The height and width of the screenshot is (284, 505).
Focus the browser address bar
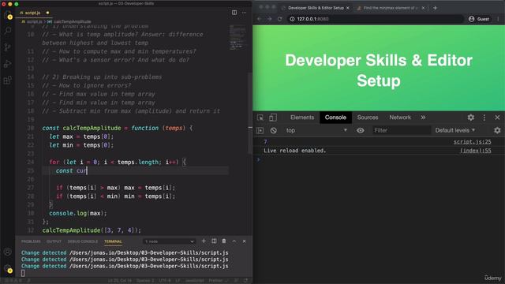pos(376,19)
